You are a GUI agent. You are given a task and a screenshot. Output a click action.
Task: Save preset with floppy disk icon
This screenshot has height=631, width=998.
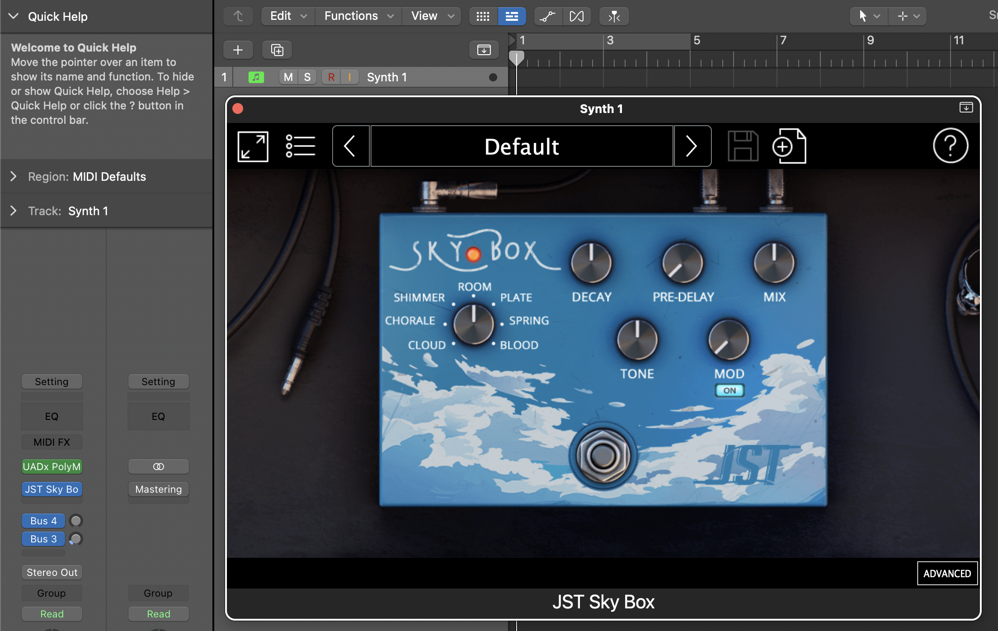point(743,146)
